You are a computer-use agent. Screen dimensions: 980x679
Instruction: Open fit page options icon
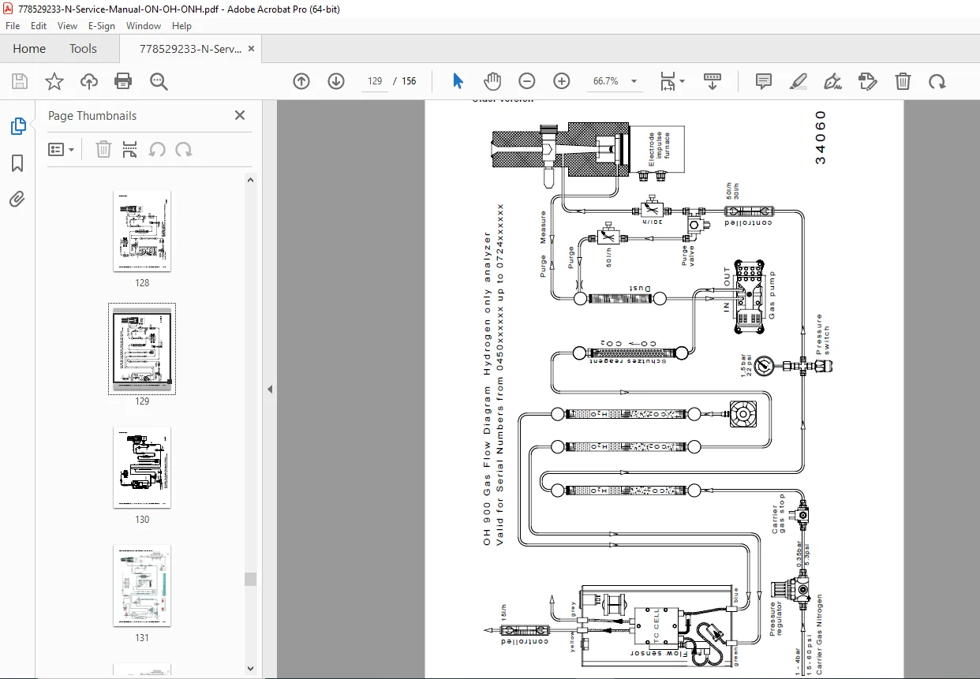(x=668, y=81)
